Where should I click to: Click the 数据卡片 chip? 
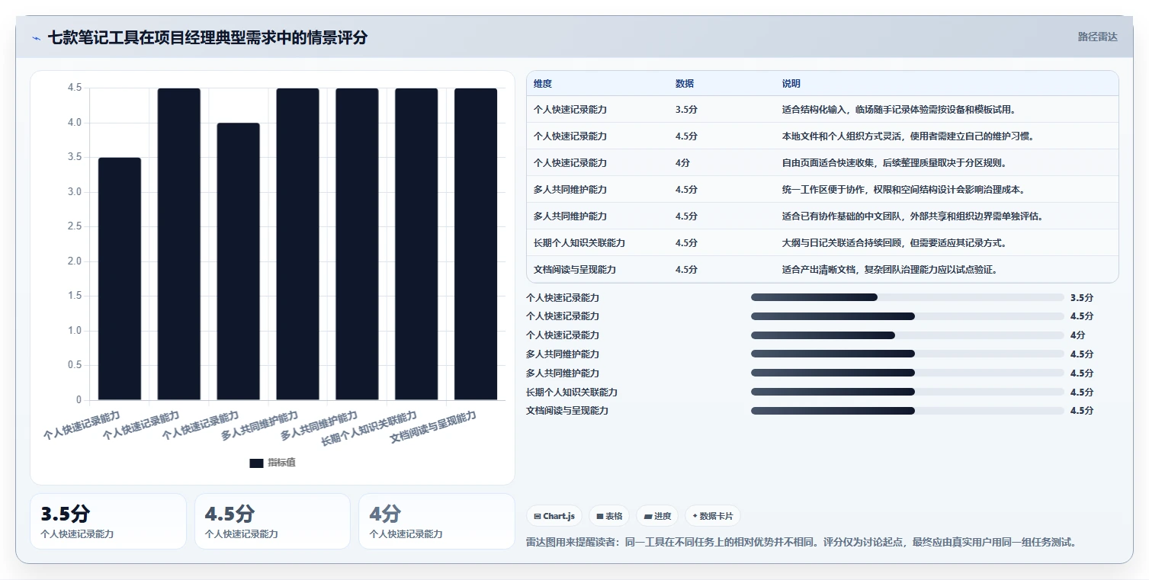pyautogui.click(x=713, y=516)
